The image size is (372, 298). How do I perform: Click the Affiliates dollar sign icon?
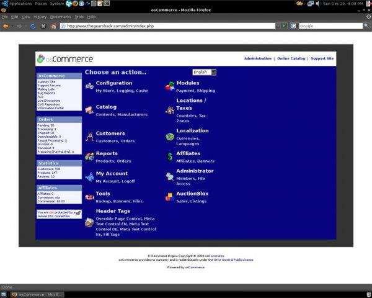(170, 157)
